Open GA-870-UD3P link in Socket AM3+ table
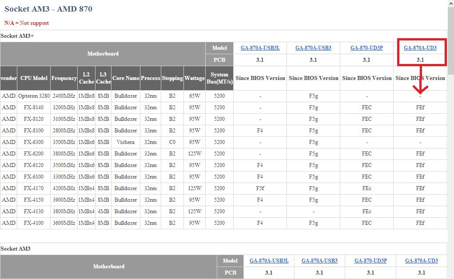The image size is (454, 279). tap(366, 48)
